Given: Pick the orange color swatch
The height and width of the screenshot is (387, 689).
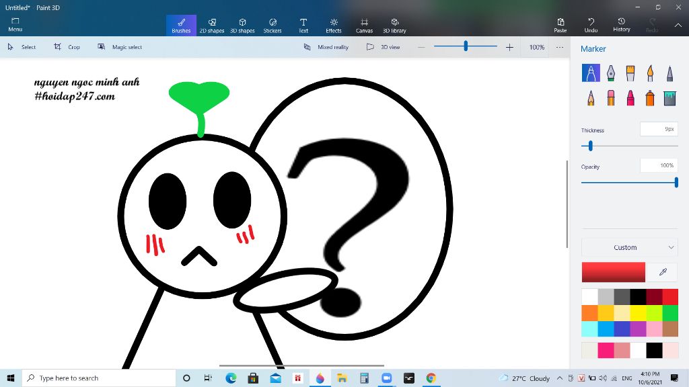Looking at the screenshot, I should tap(589, 313).
